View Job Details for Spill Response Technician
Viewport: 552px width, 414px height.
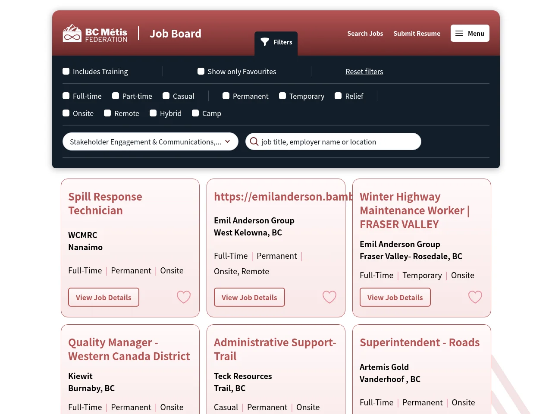103,297
